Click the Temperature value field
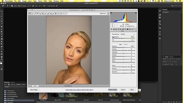The image size is (183, 103). [x=133, y=37]
